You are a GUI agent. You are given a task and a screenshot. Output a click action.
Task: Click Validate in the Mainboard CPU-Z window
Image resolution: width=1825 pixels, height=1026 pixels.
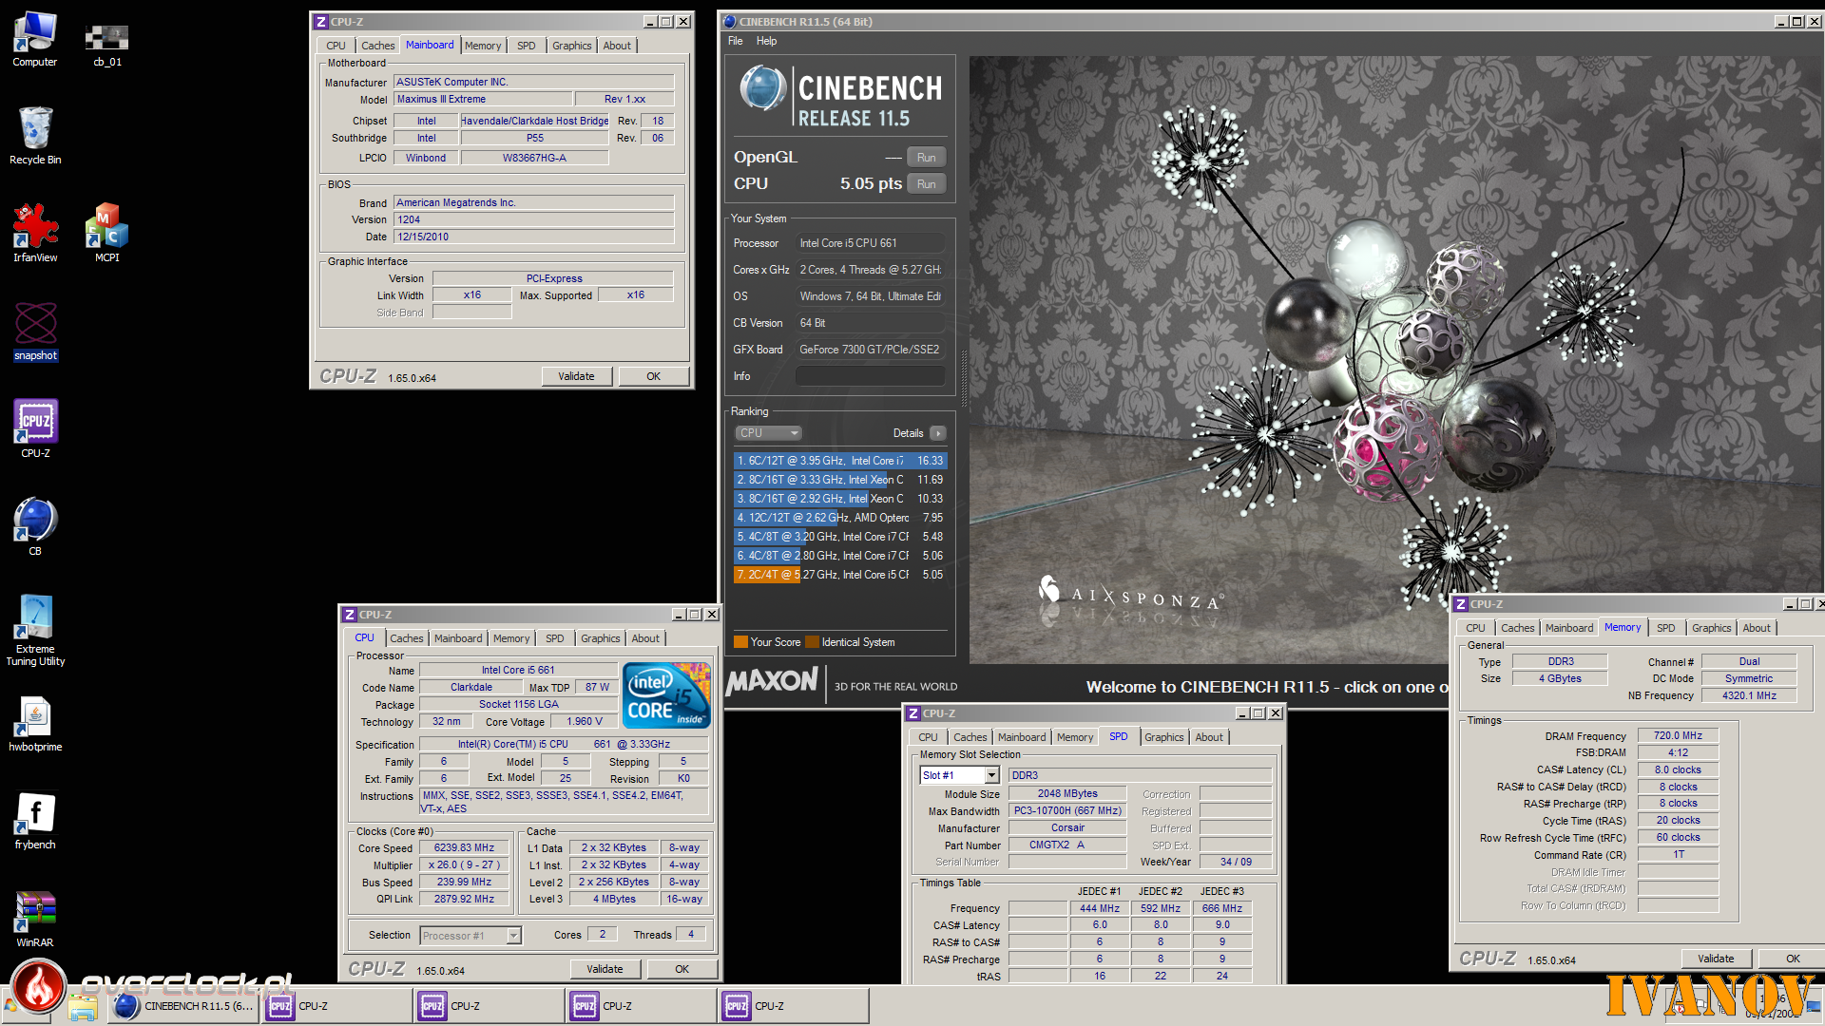(576, 376)
